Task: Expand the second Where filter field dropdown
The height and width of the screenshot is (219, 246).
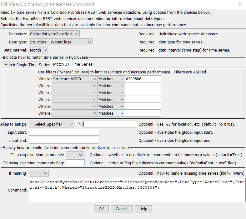Action: pyautogui.click(x=74, y=86)
